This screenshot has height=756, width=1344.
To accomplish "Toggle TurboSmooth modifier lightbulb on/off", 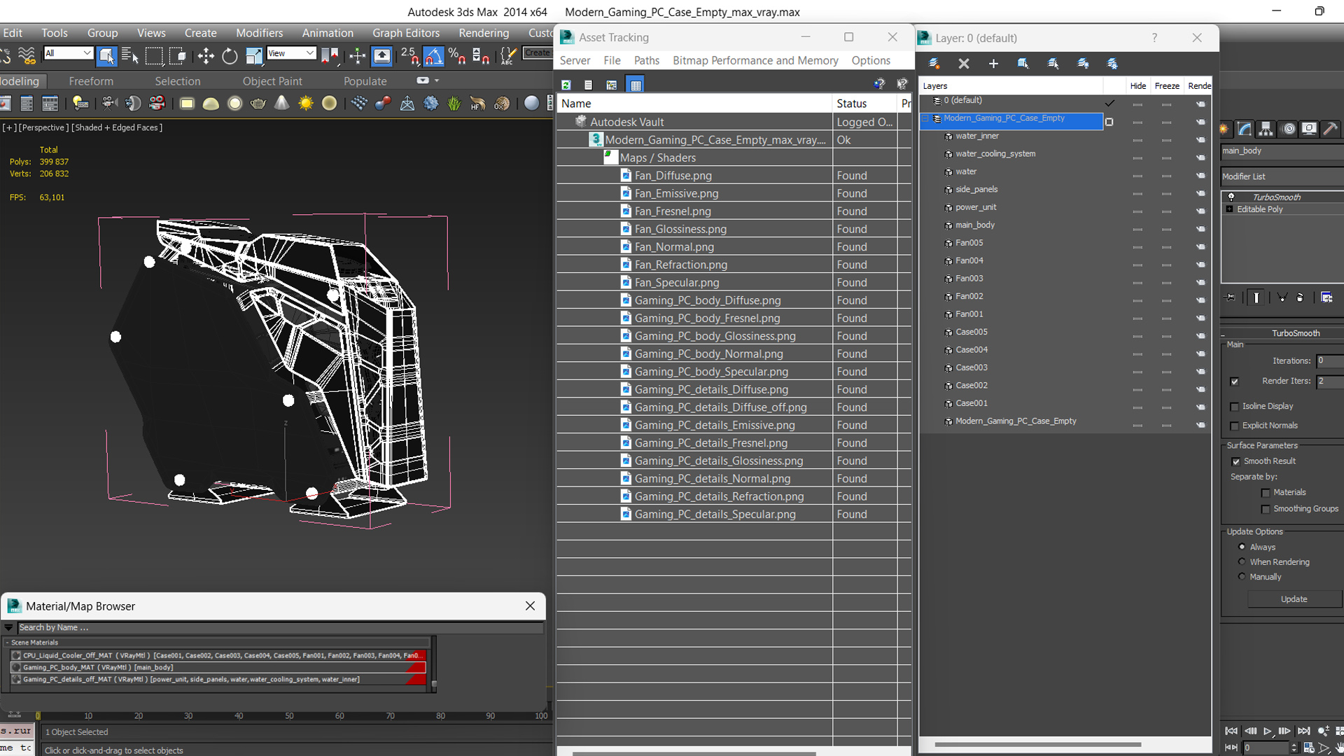I will 1231,197.
